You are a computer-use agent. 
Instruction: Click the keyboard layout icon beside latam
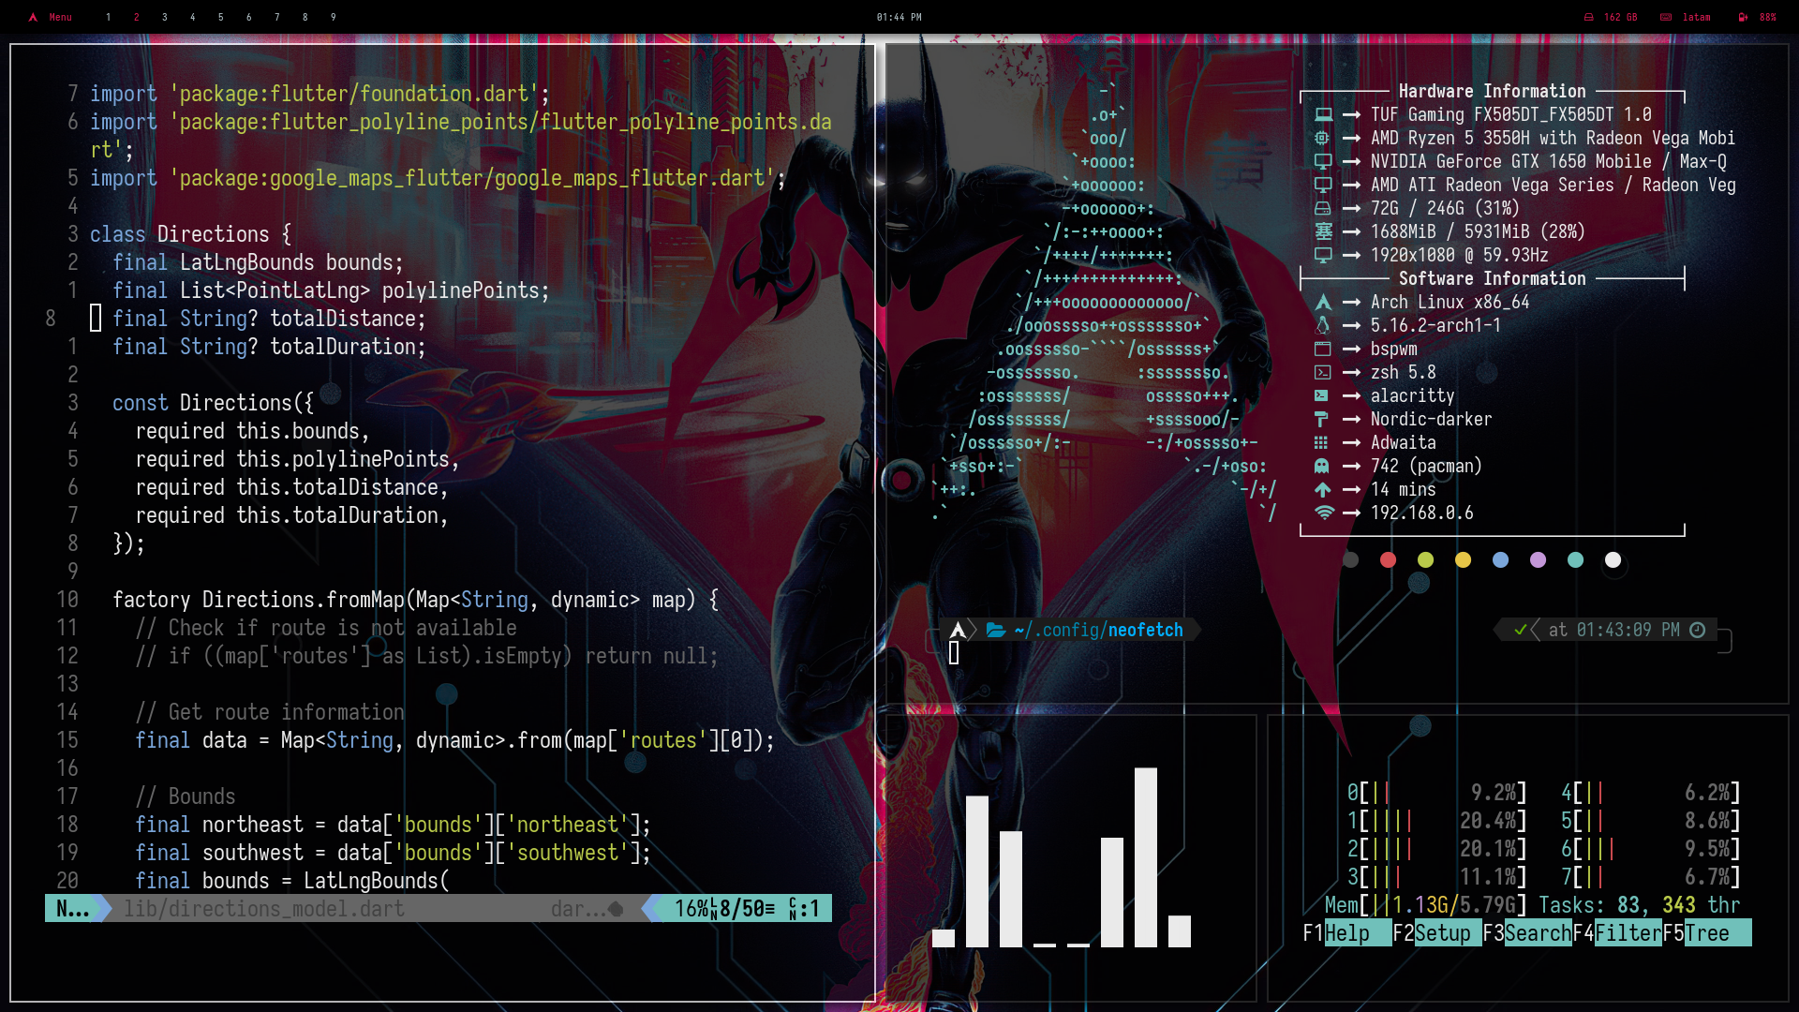[x=1666, y=17]
